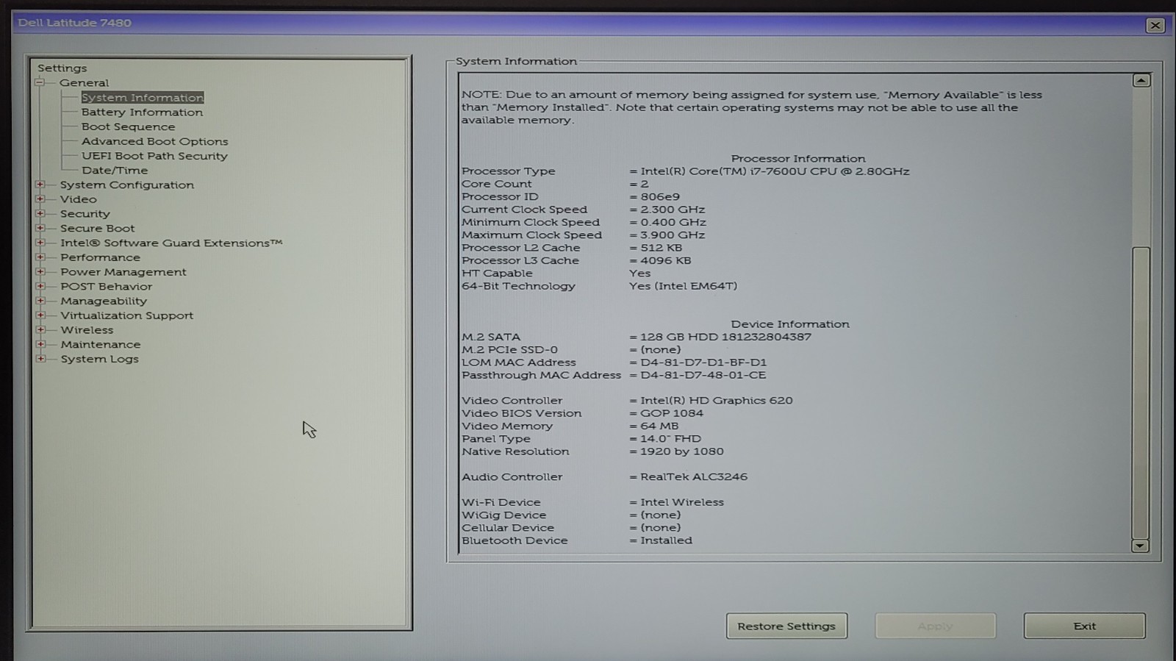Screen dimensions: 1176x661
Task: Click the Exit button
Action: pos(1084,626)
